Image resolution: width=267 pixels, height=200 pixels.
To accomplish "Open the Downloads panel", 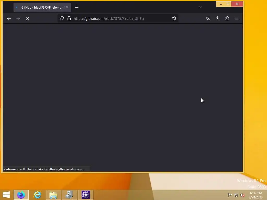I will (x=218, y=18).
